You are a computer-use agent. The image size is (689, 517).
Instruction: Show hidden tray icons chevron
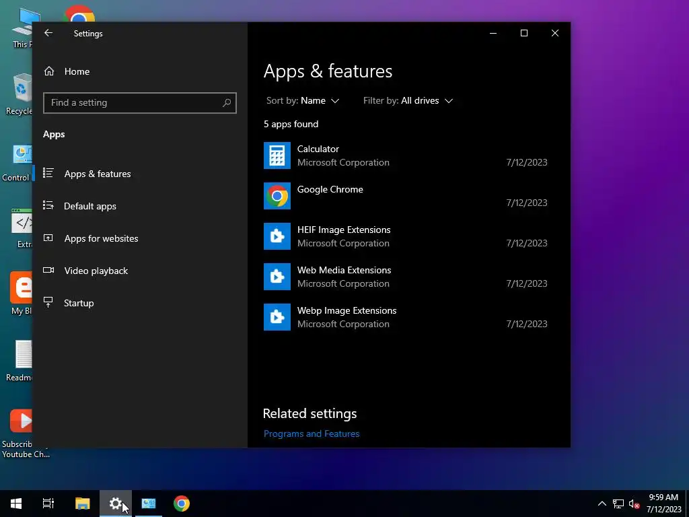click(602, 504)
